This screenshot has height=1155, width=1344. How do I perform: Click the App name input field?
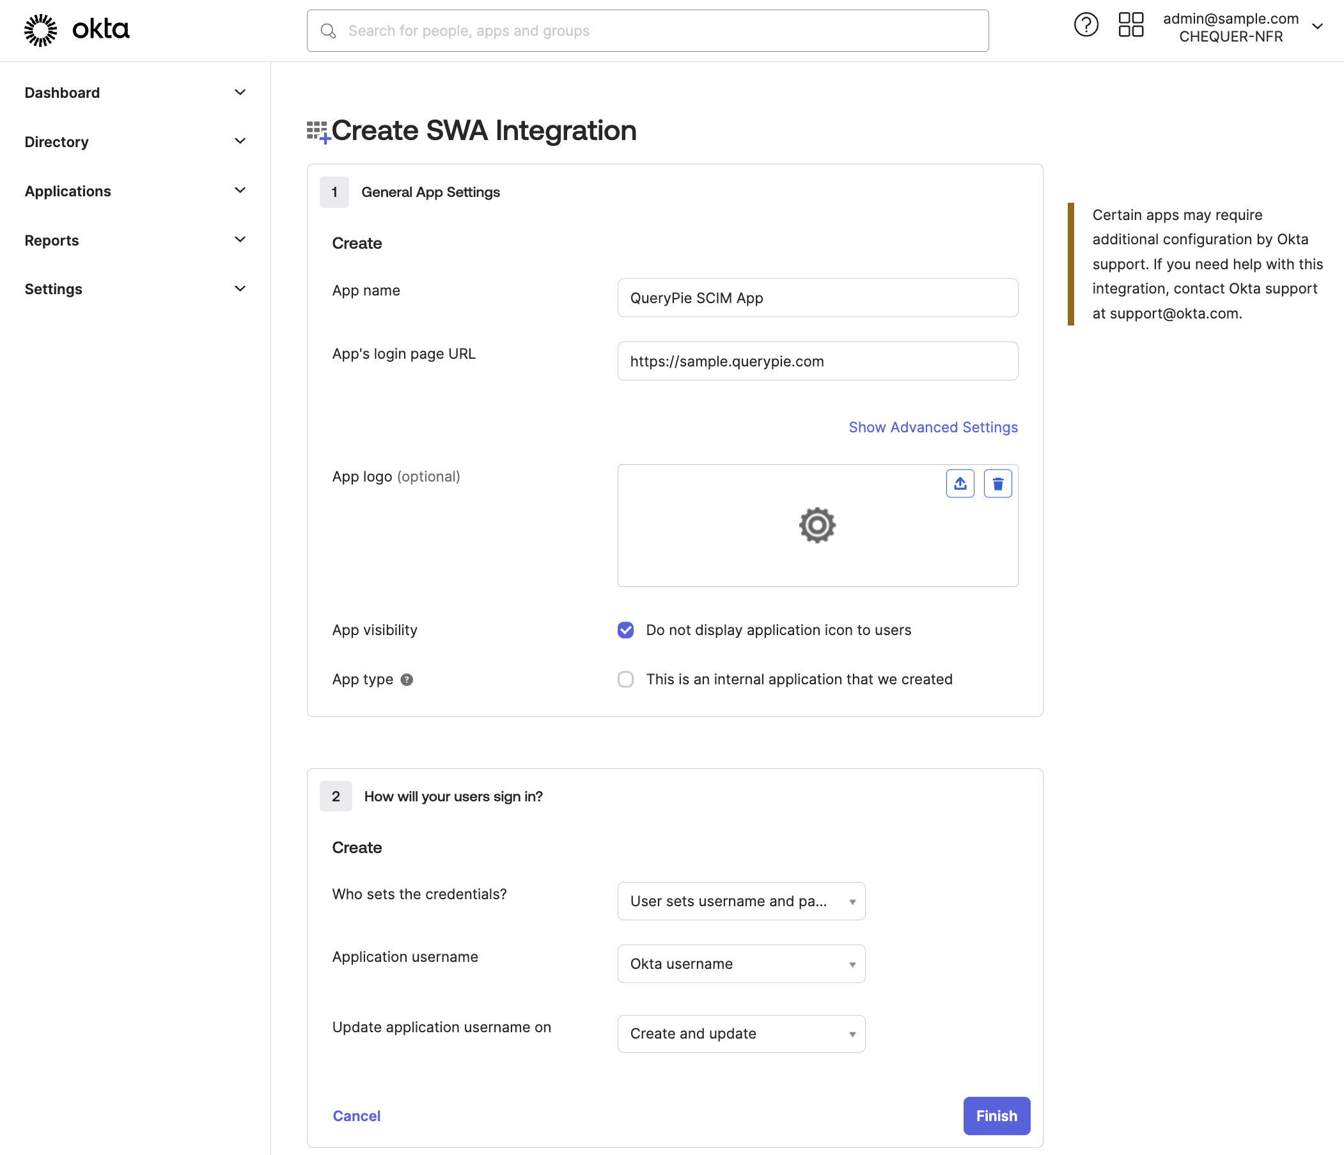click(x=817, y=298)
